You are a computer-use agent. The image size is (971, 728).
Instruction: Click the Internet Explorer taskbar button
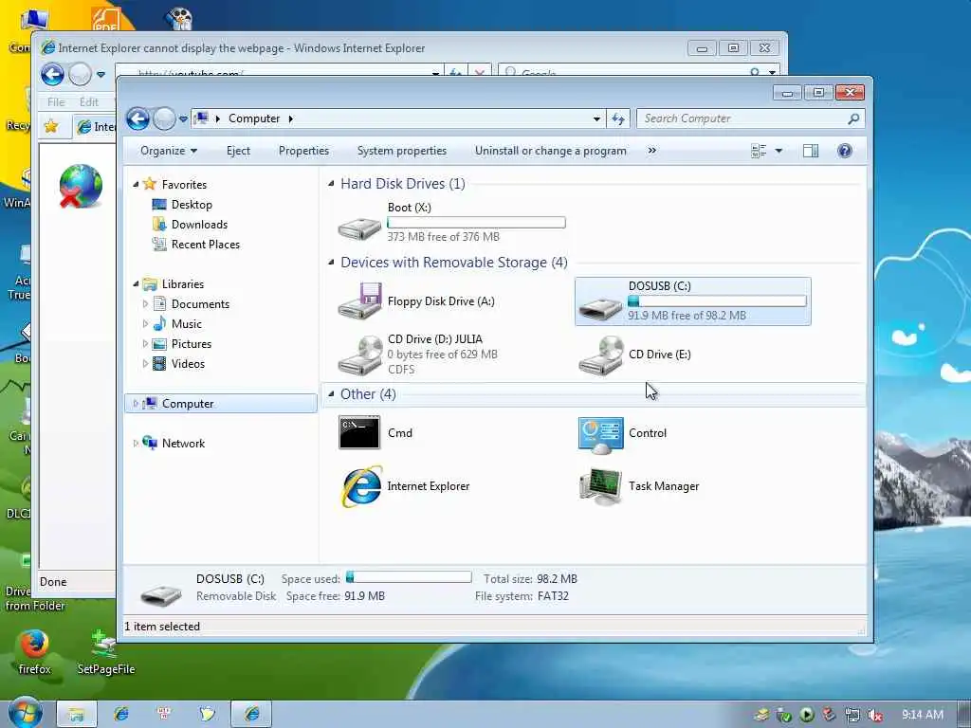(x=251, y=715)
